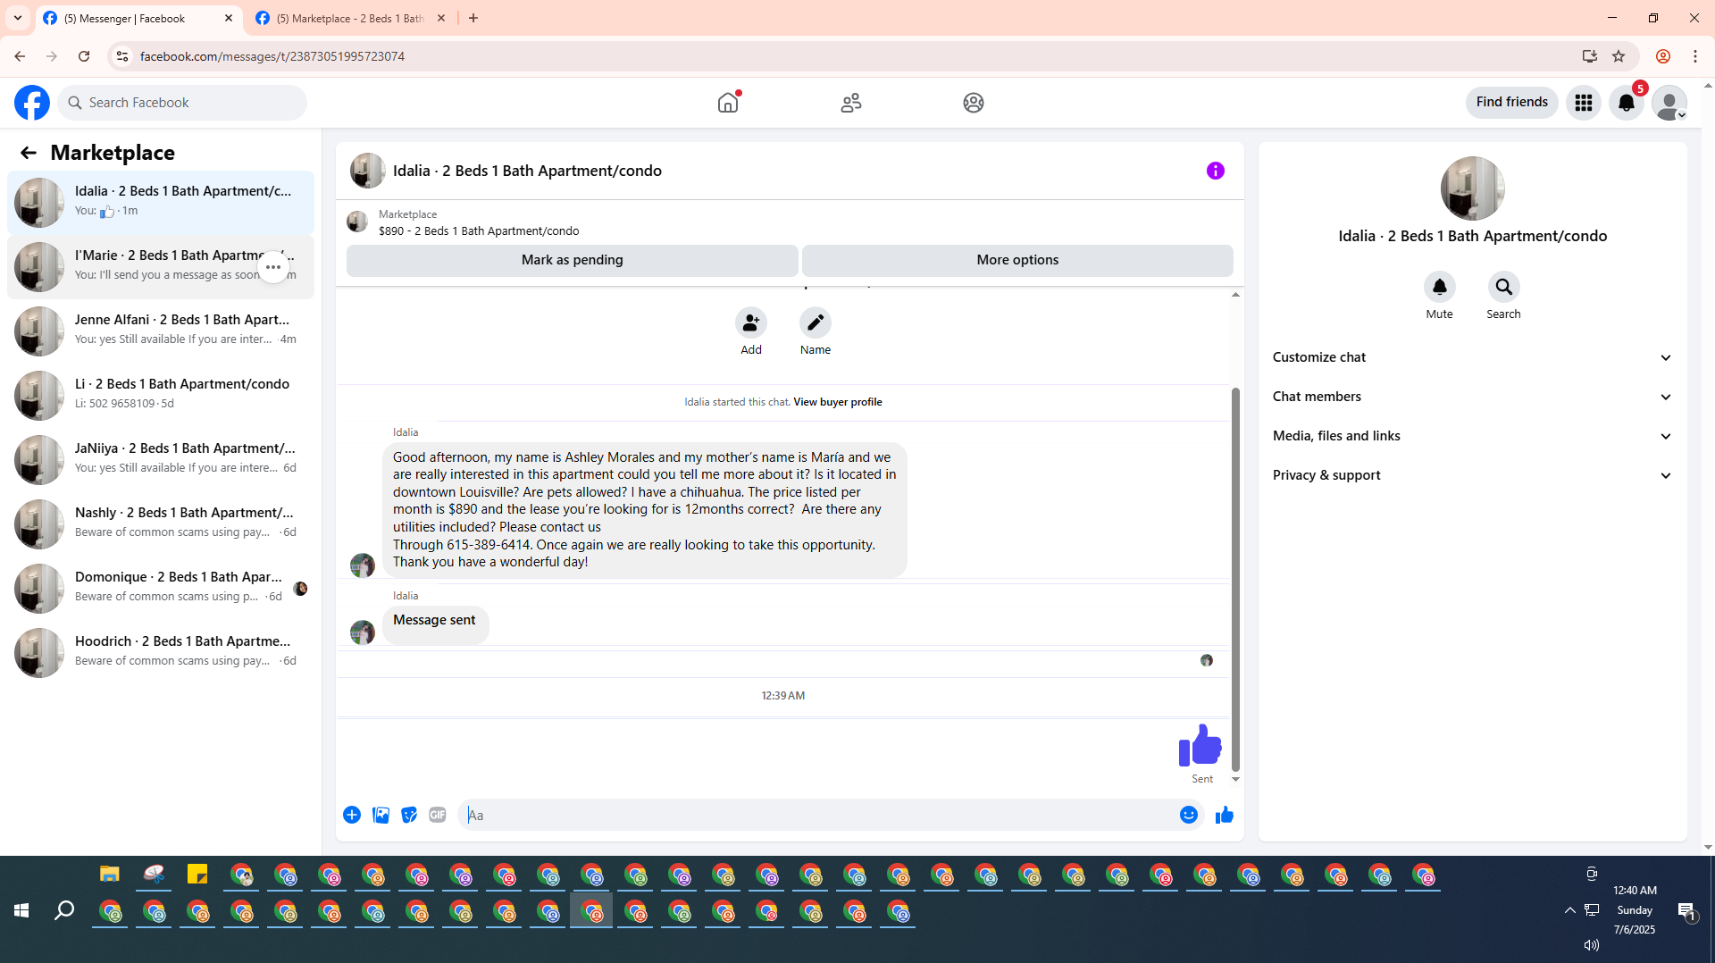Attach a photo or file
The height and width of the screenshot is (963, 1715).
(381, 815)
